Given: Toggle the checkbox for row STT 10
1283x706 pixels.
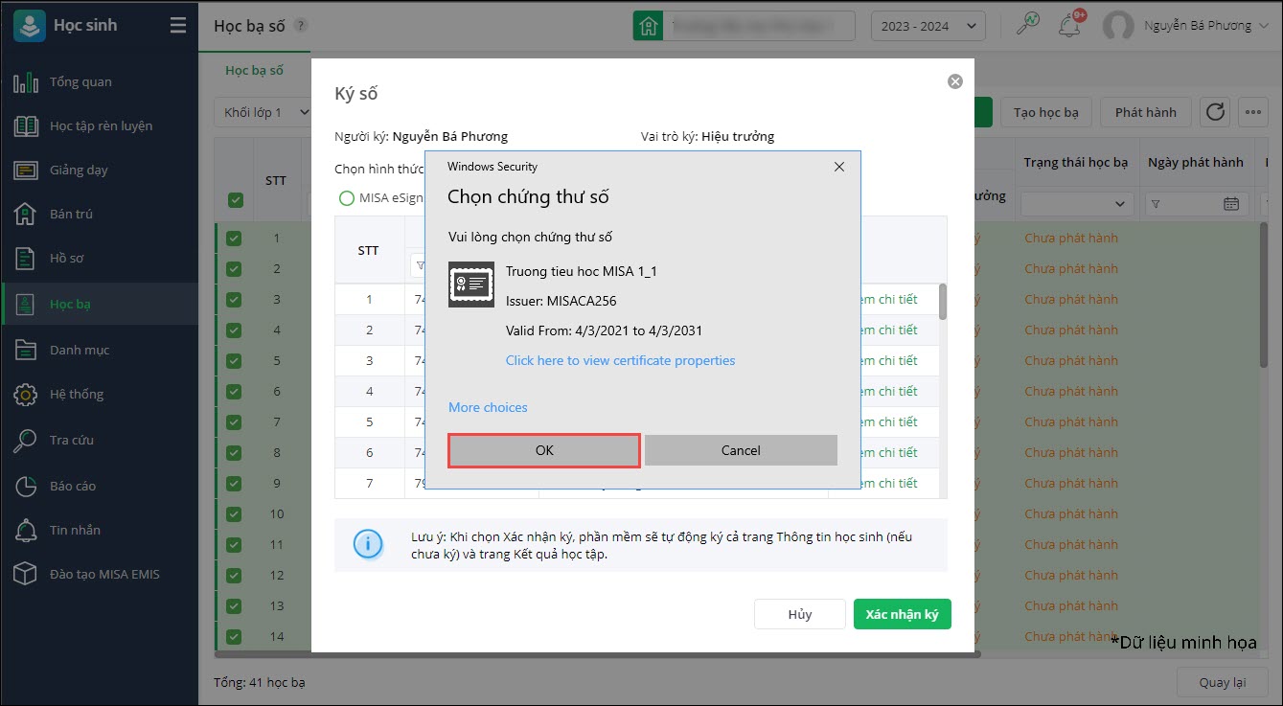Looking at the screenshot, I should click(234, 514).
